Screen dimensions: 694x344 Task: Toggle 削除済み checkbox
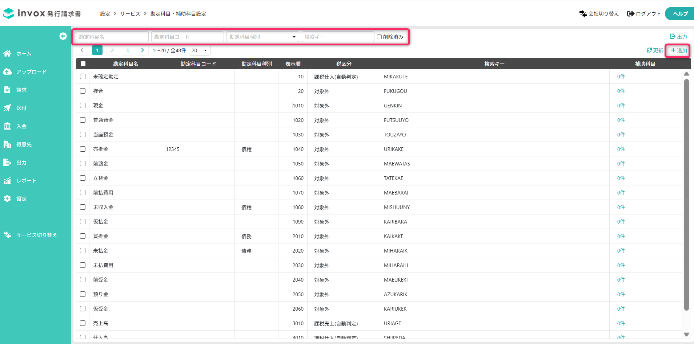pos(379,37)
